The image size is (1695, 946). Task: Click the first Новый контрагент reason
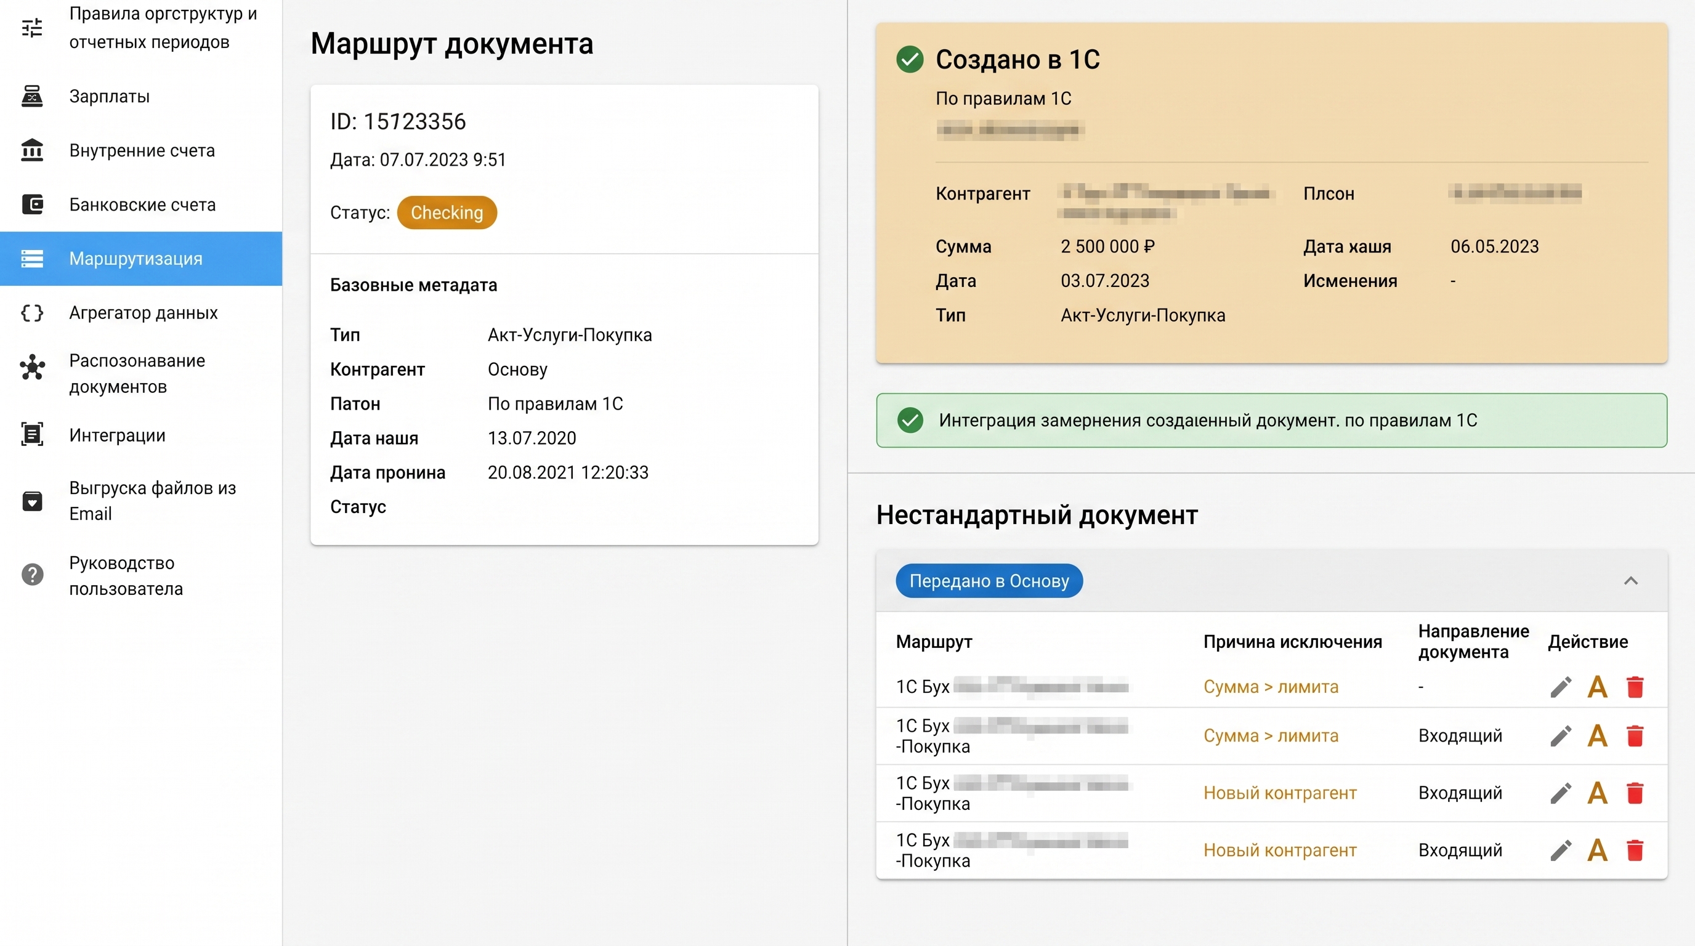(1280, 793)
